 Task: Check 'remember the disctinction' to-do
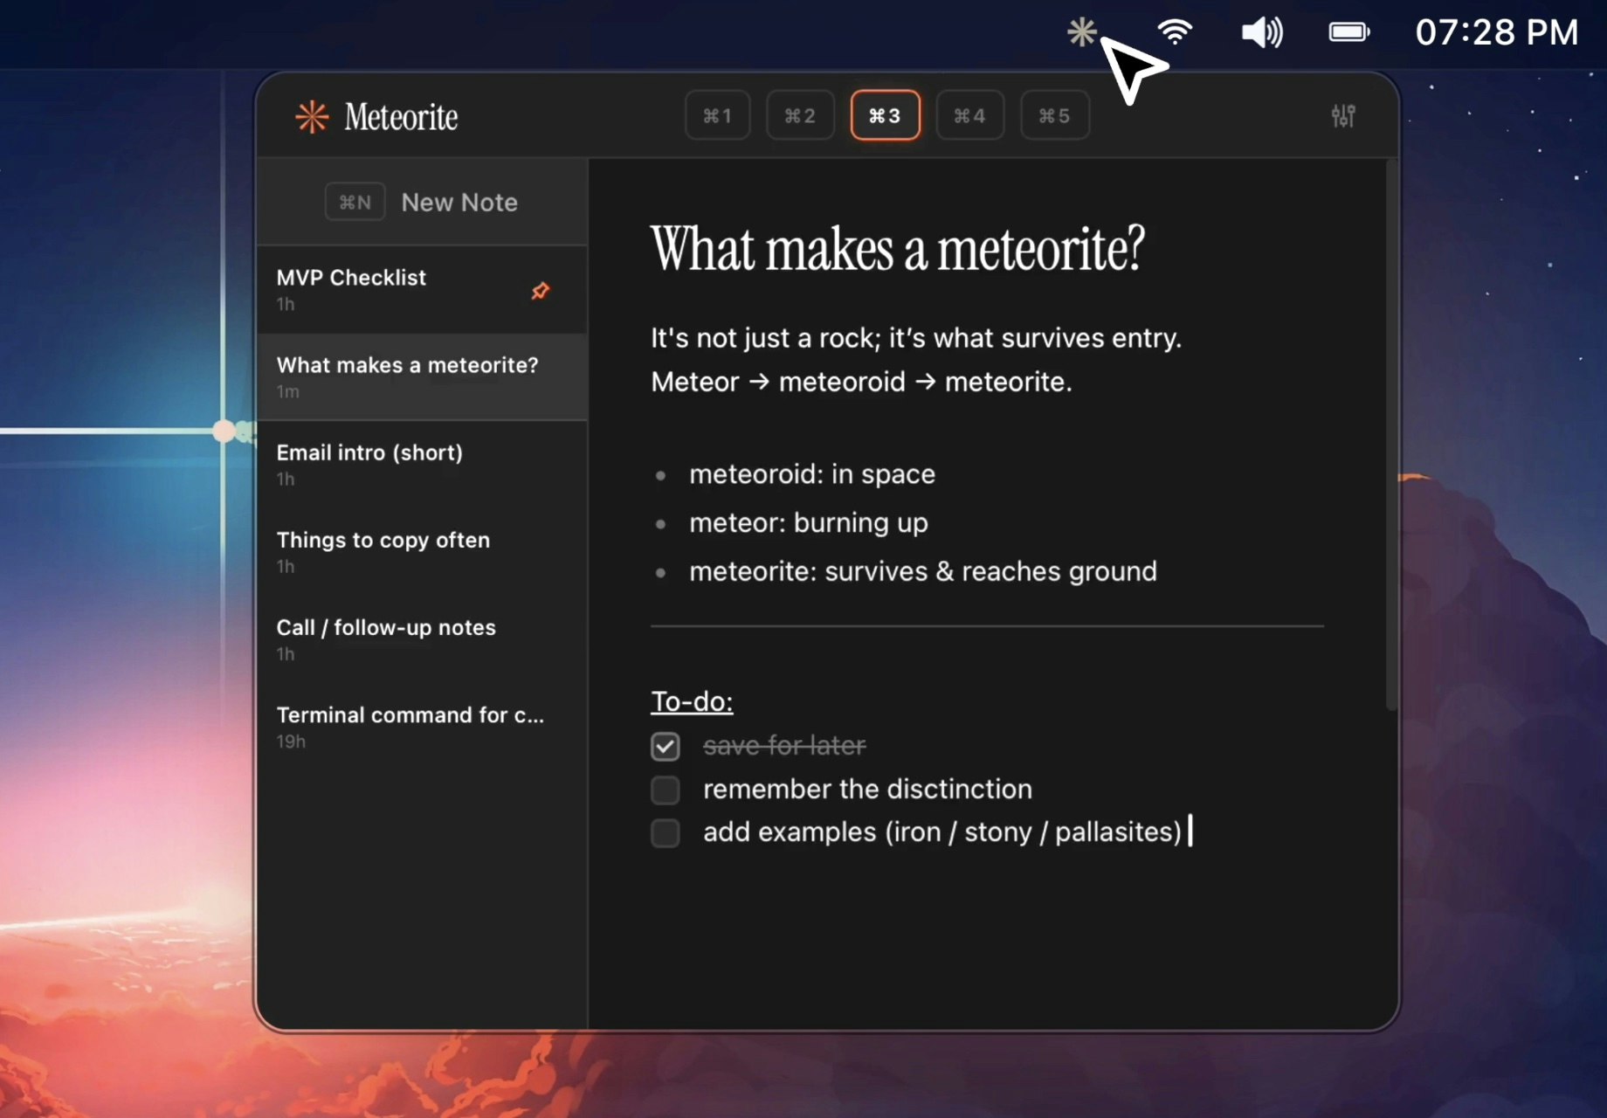(665, 790)
